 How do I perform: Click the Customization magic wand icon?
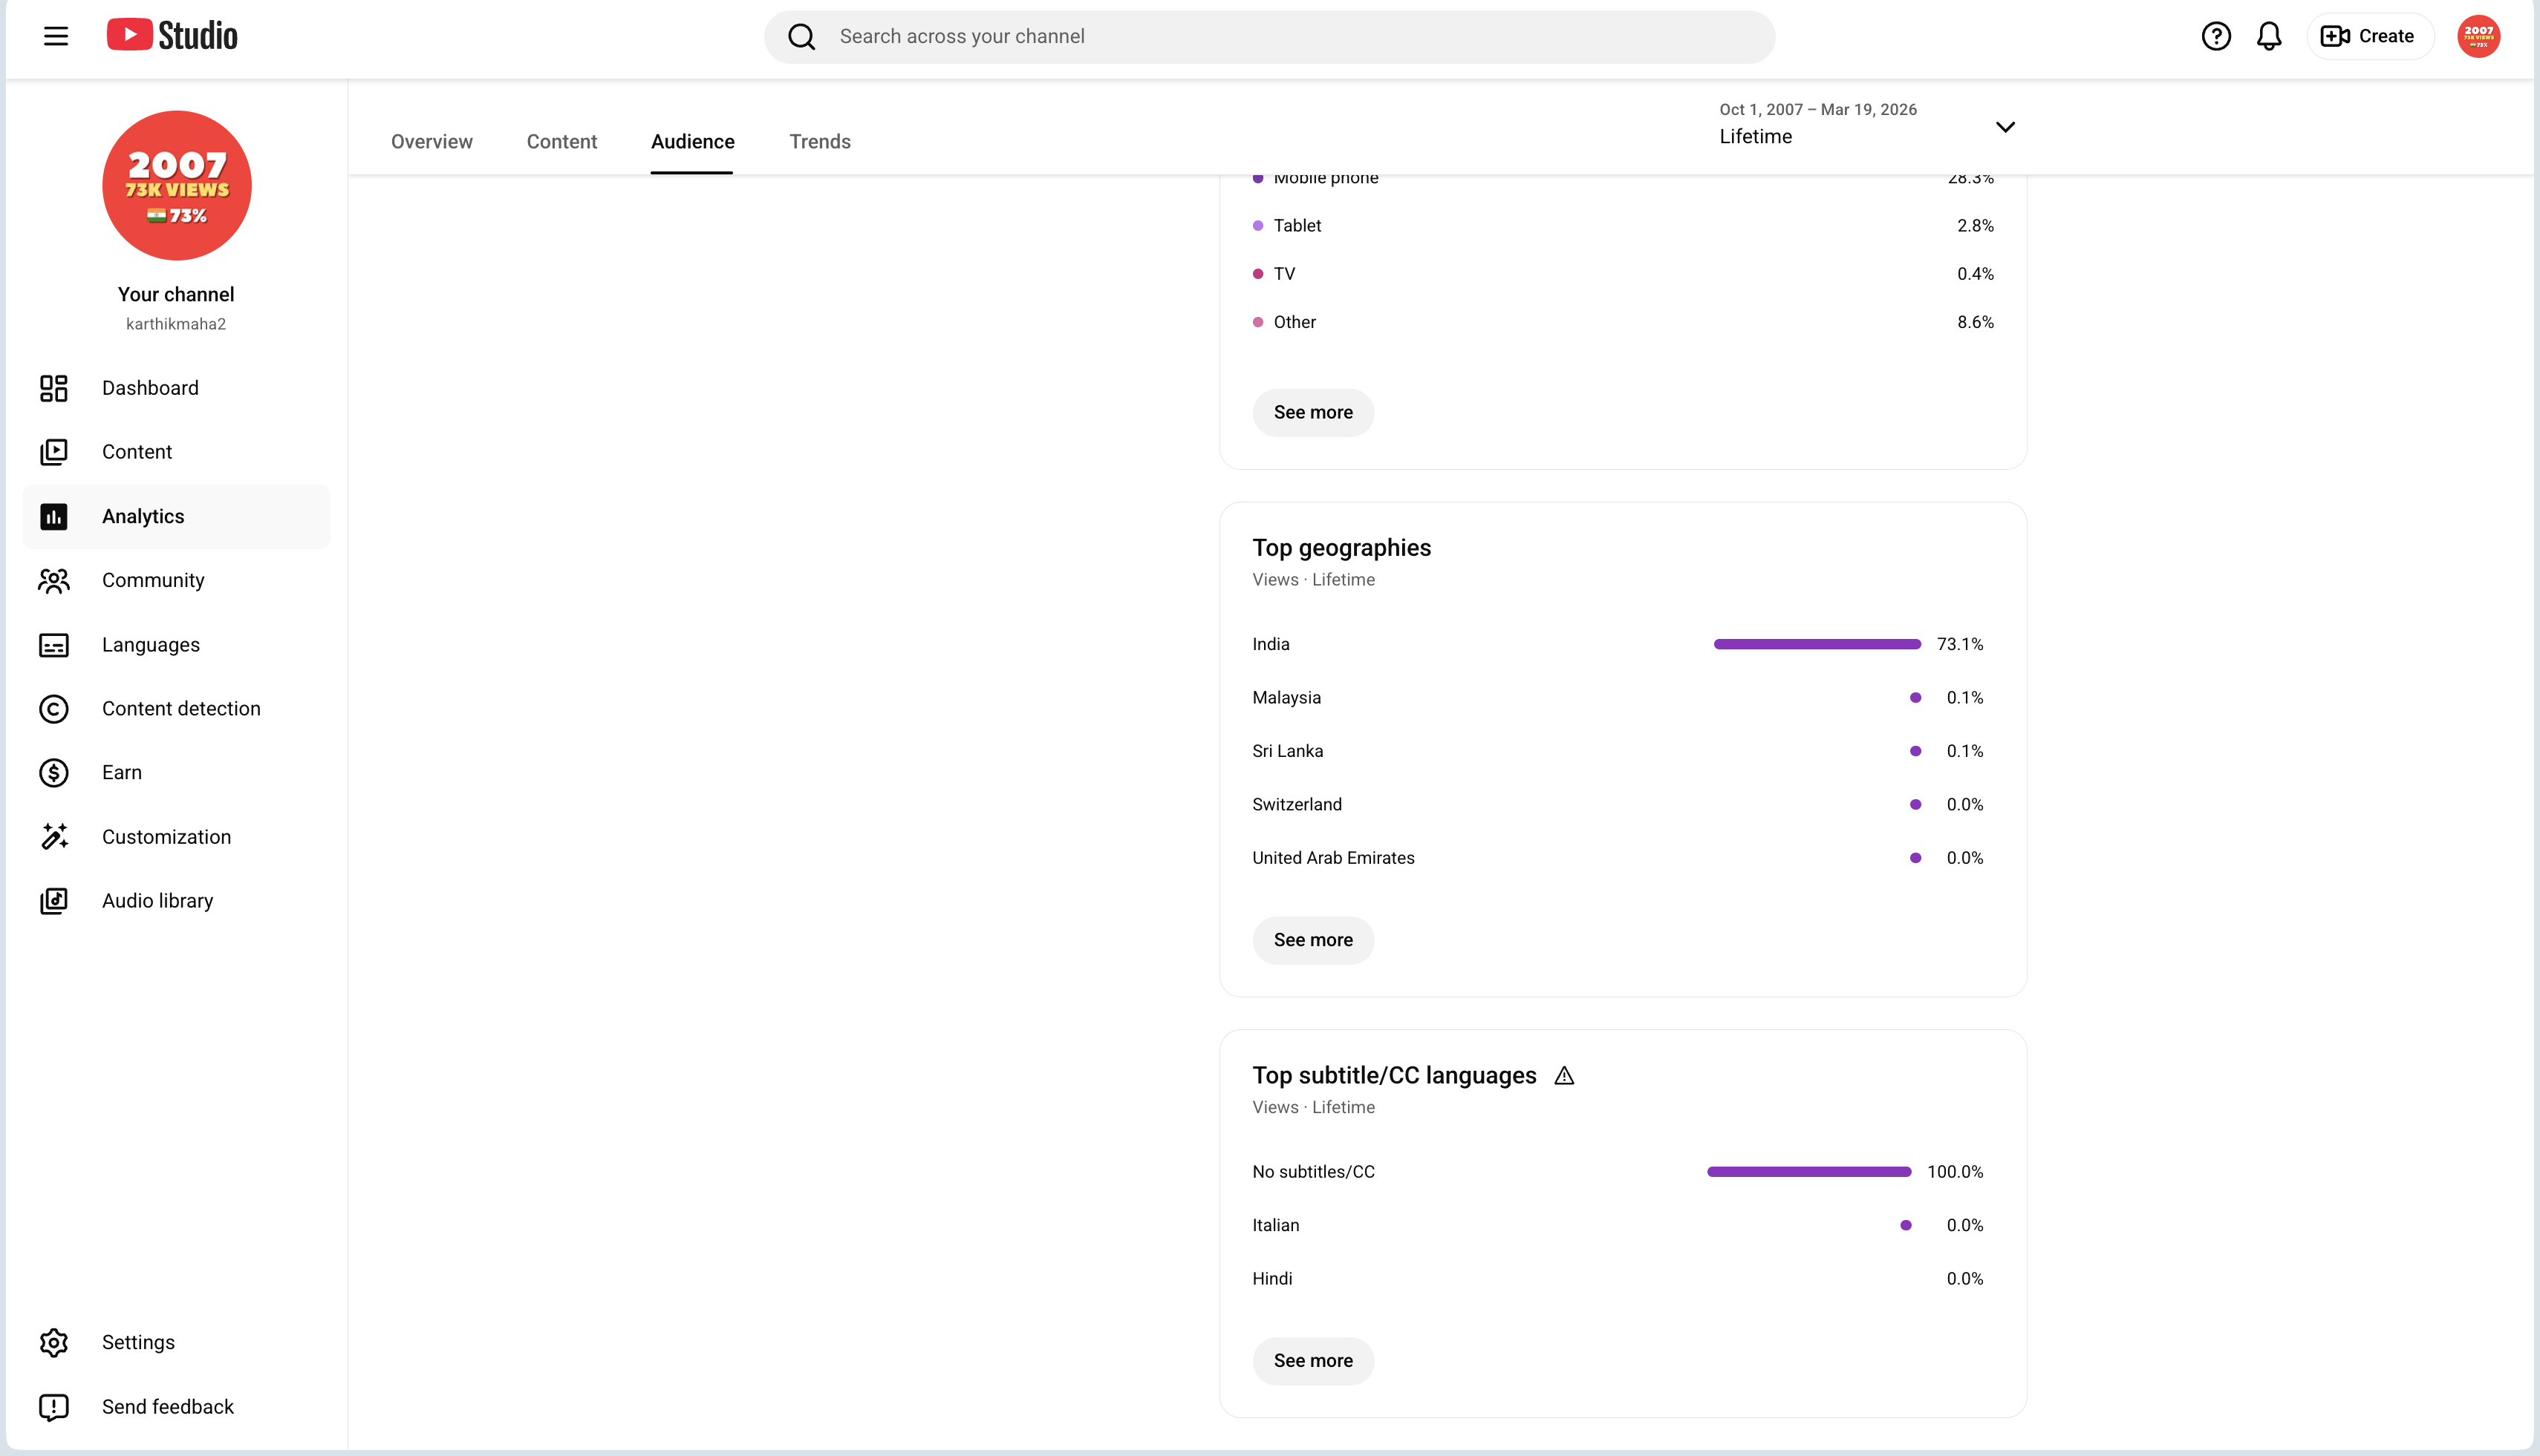[54, 837]
